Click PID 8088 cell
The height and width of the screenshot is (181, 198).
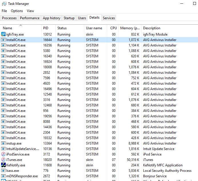(x=47, y=122)
